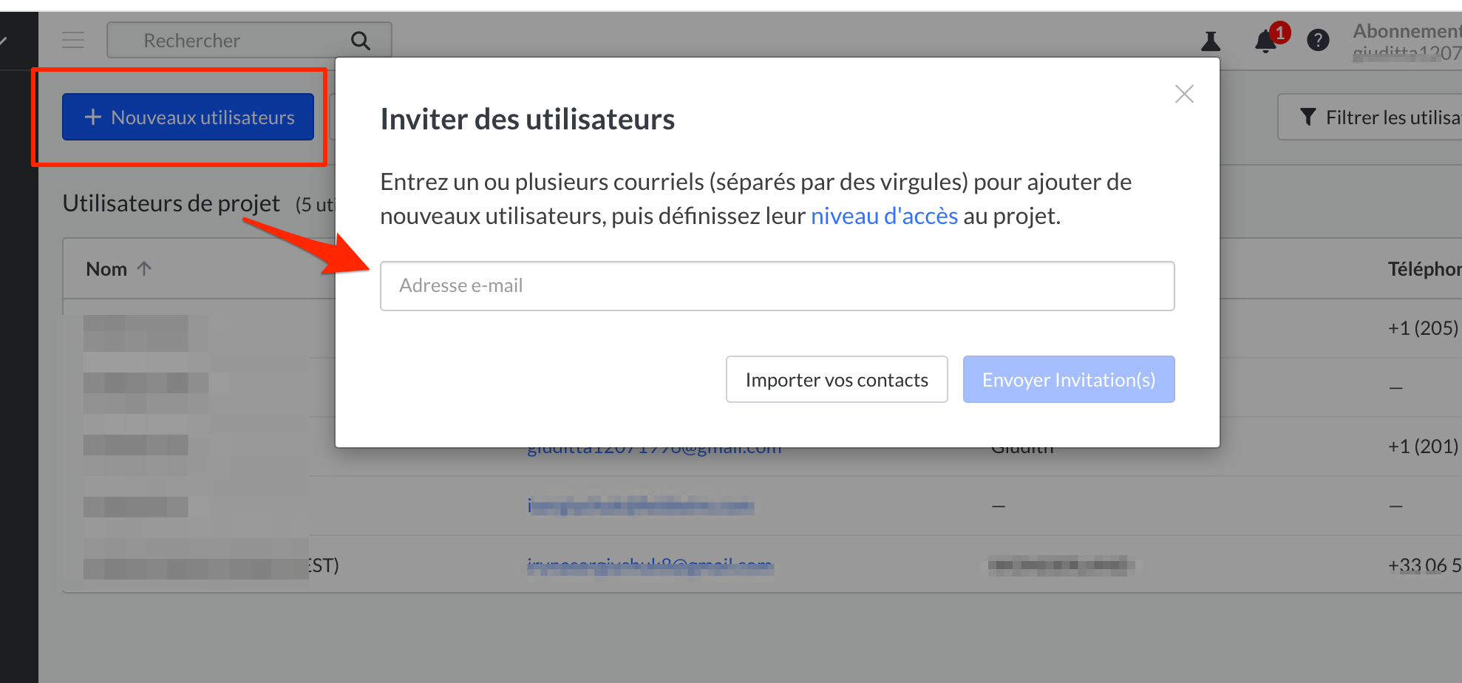Click the left sidebar checkmark icon
Screen dimensions: 1462x683
[x=4, y=41]
